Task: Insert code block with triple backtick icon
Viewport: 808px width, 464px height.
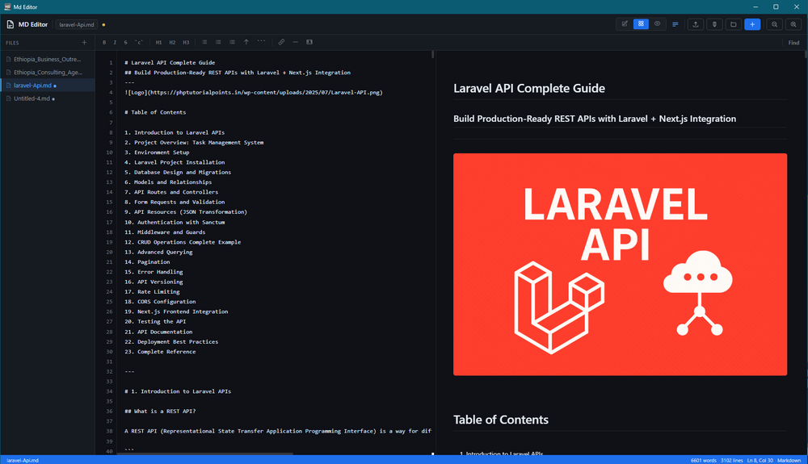Action: tap(261, 42)
